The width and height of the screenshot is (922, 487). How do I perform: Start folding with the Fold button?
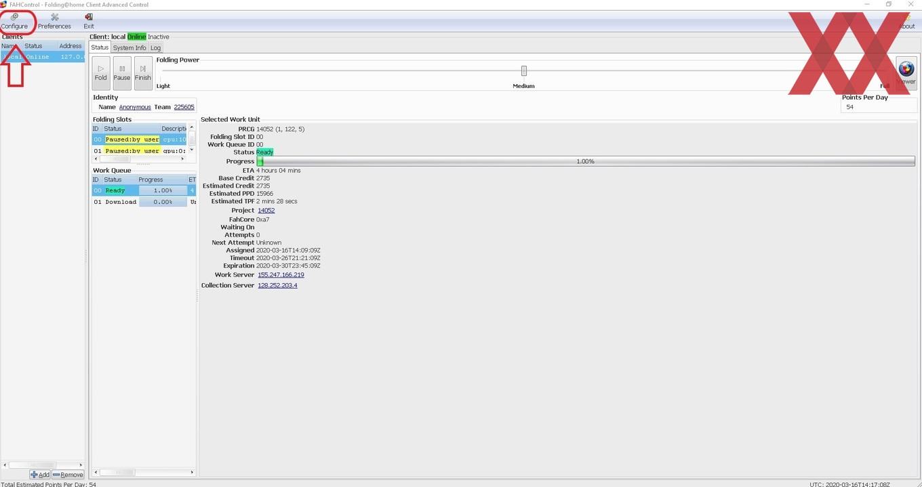[x=101, y=73]
